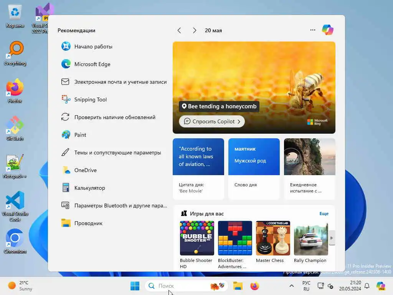The width and height of the screenshot is (393, 295).
Task: Open the Корзина desktop icon
Action: click(15, 15)
